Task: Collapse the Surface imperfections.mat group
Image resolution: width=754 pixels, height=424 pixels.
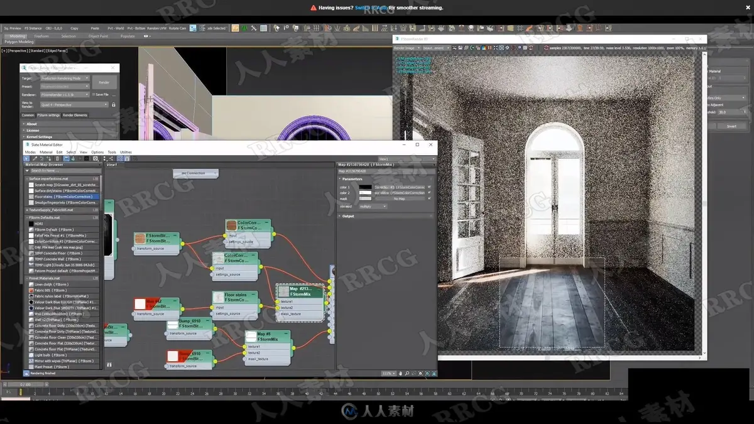Action: click(x=28, y=179)
